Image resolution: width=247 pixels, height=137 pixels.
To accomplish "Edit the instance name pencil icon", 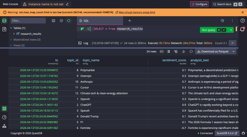I will (x=67, y=4).
